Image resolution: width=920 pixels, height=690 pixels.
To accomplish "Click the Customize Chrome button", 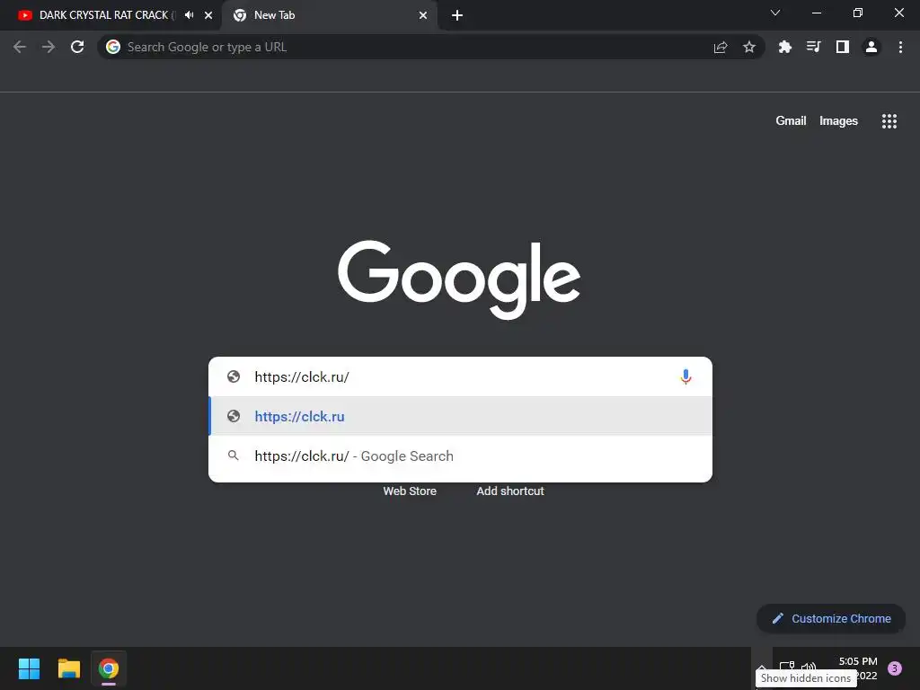I will tap(831, 618).
